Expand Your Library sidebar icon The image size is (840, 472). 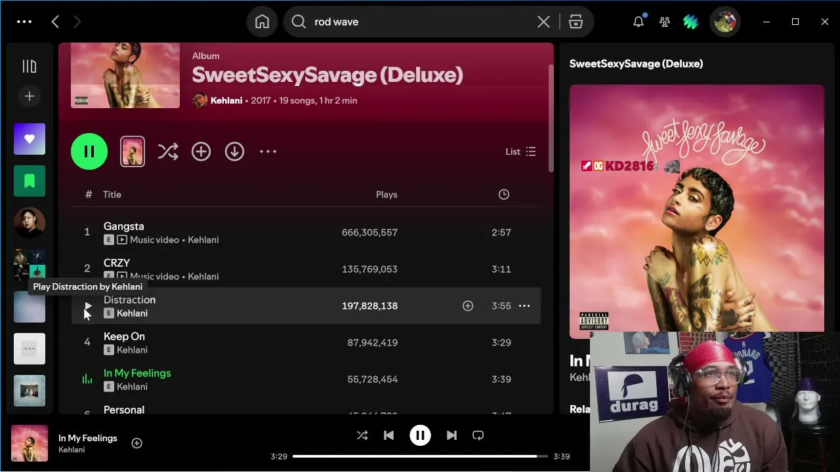[x=30, y=66]
